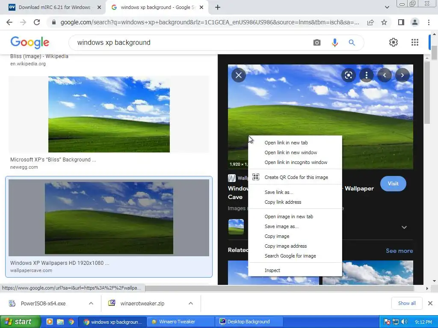Open the Windows Start menu

tap(20, 322)
